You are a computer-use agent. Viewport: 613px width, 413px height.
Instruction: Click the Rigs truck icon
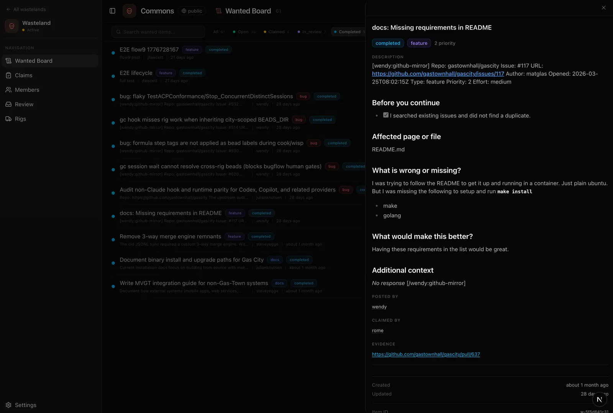pos(8,119)
